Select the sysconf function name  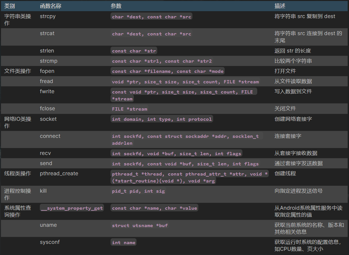[x=50, y=242]
